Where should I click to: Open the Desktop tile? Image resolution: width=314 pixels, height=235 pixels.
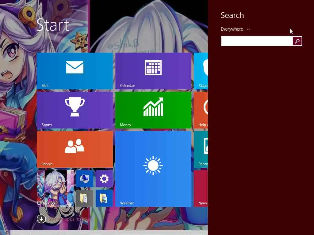click(x=55, y=188)
